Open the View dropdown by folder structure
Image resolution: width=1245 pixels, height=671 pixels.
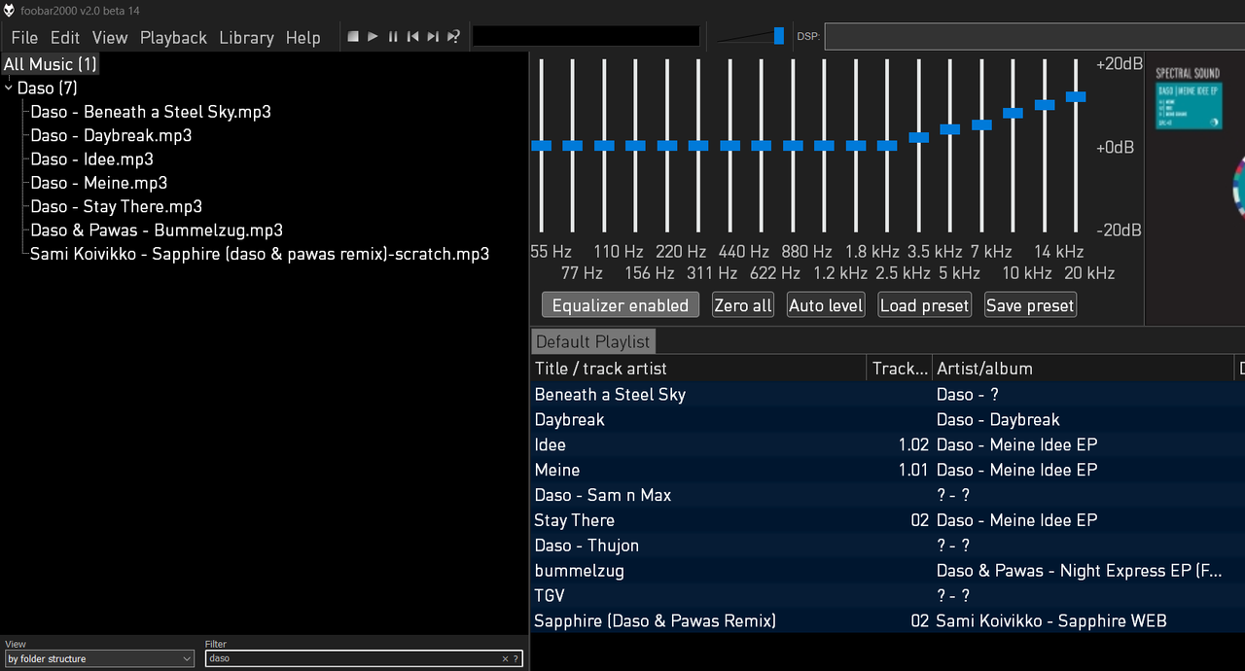tap(99, 658)
